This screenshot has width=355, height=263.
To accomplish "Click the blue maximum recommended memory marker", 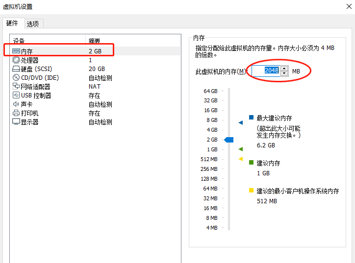I will coord(241,122).
